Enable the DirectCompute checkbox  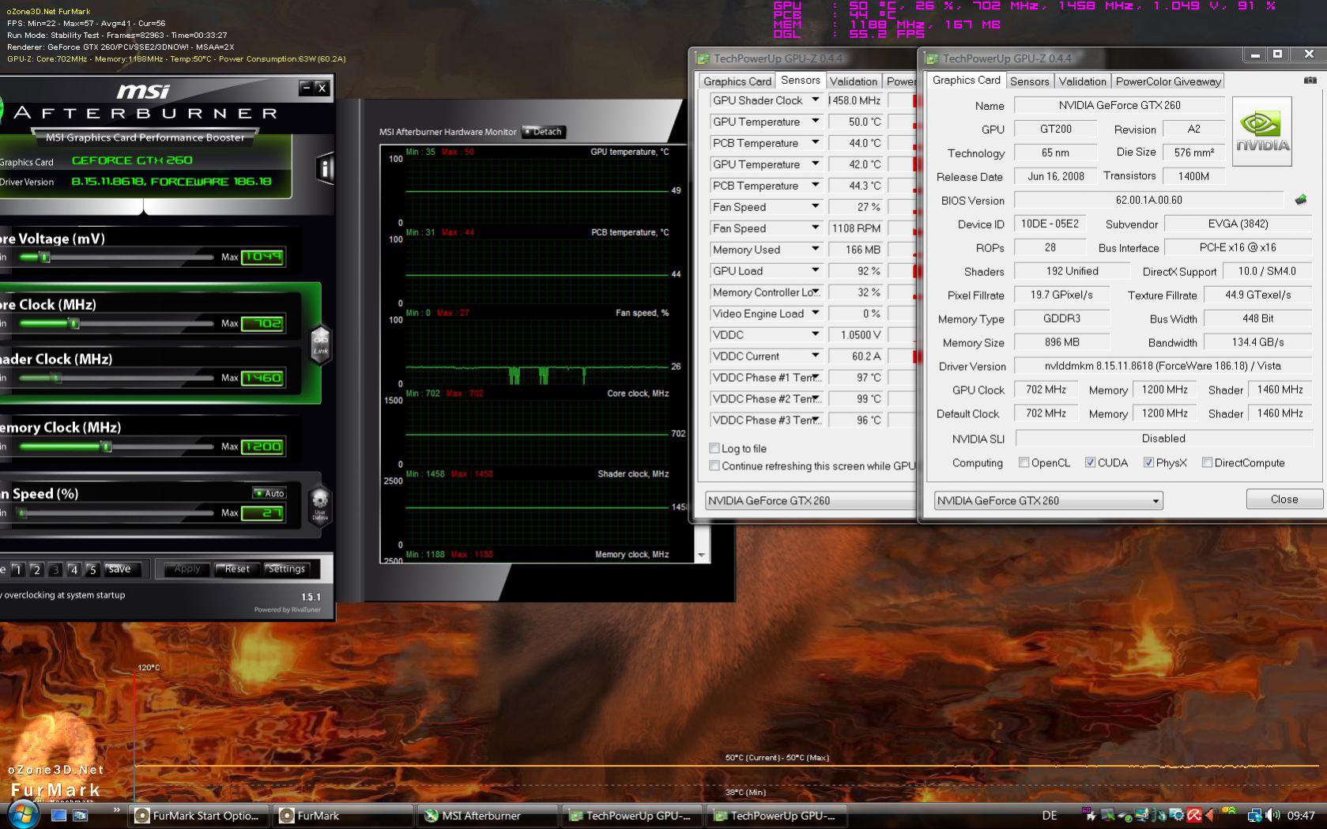point(1208,462)
